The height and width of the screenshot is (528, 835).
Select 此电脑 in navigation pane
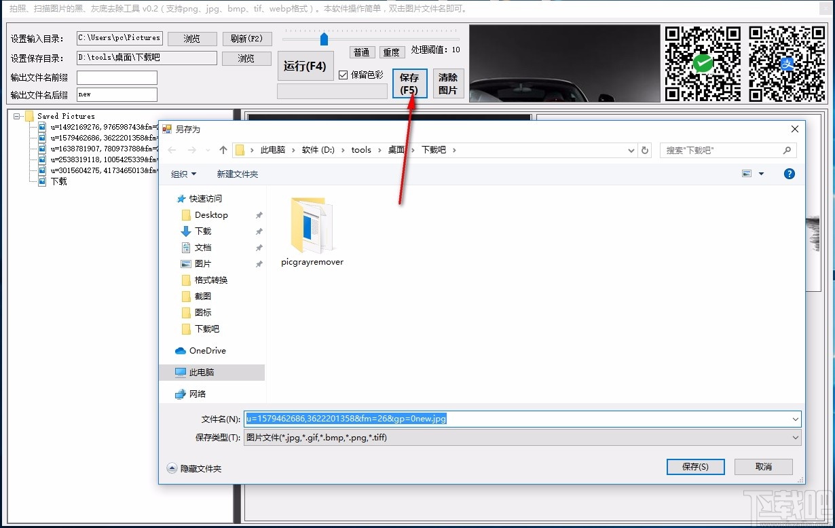202,372
